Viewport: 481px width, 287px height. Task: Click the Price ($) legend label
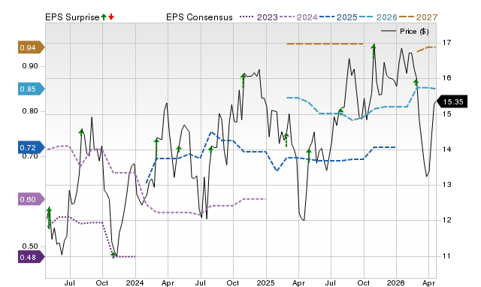click(x=414, y=32)
